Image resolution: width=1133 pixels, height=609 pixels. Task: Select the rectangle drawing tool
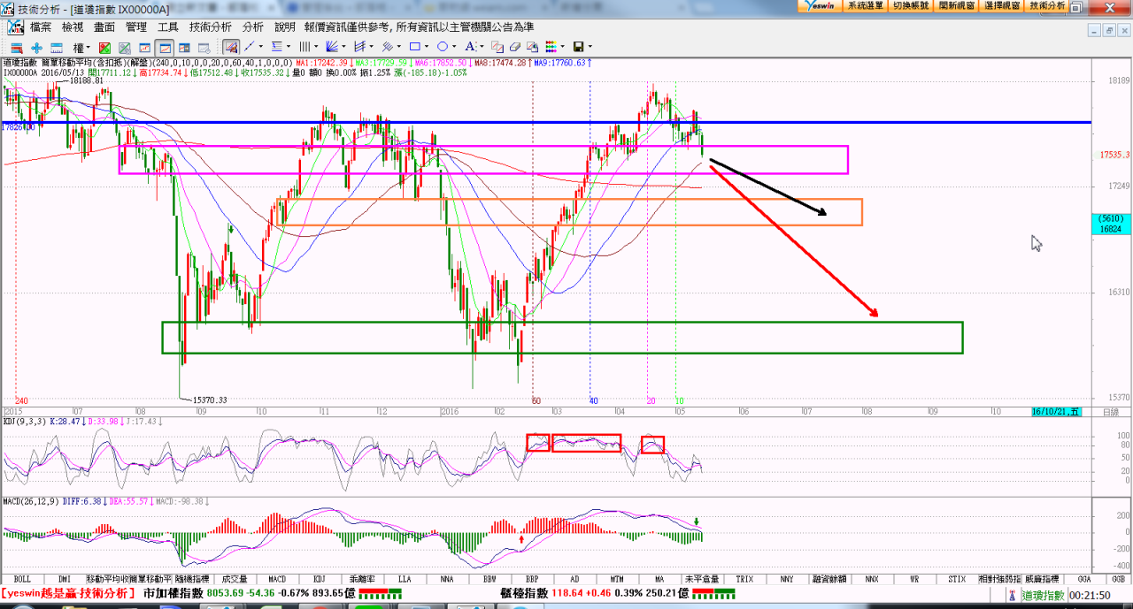point(414,47)
